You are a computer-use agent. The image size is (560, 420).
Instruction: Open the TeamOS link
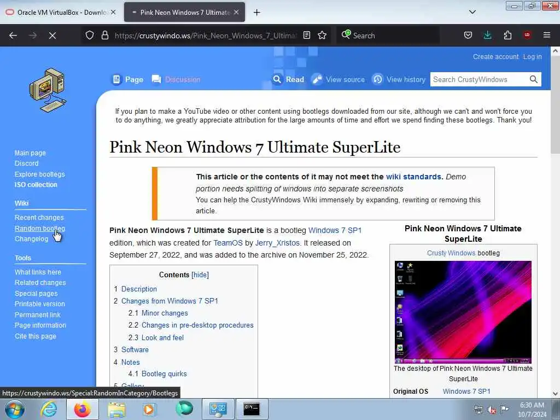tap(228, 243)
